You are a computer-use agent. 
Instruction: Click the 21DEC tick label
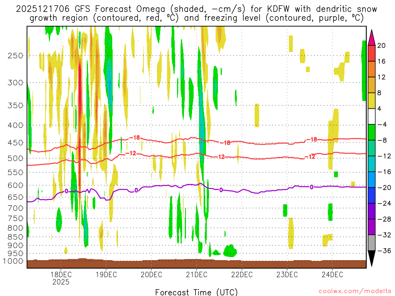(196, 275)
